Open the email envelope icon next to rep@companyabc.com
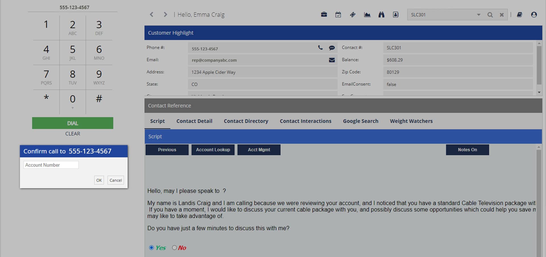546x257 pixels. tap(332, 60)
